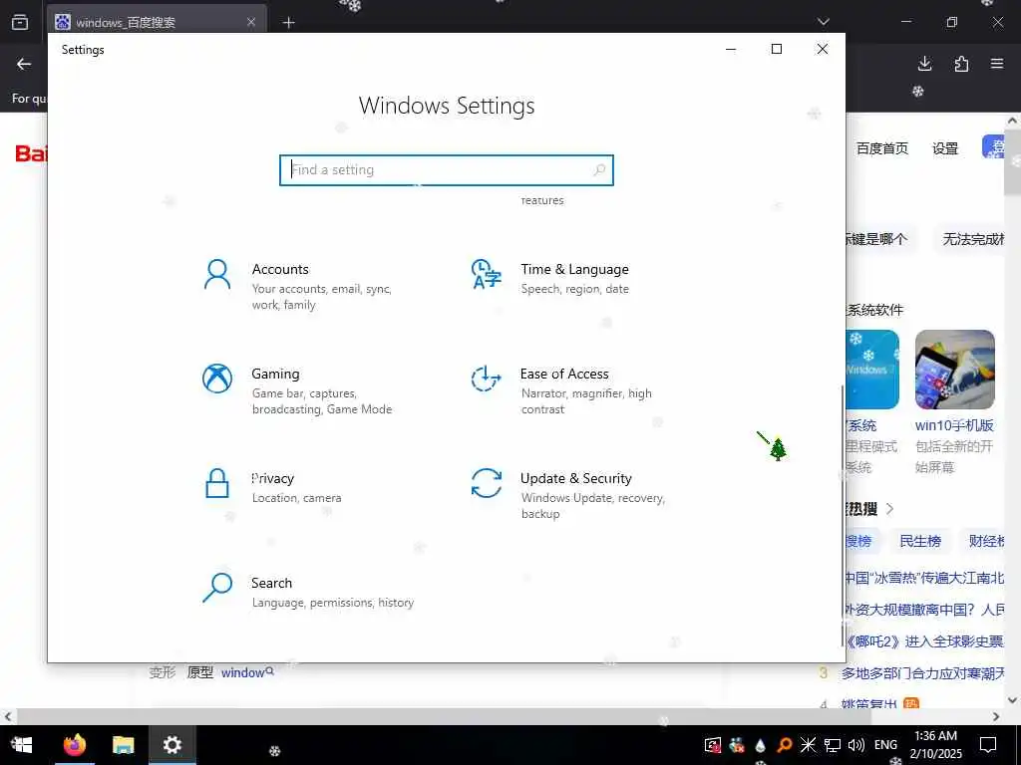Open the Gaming Xbox icon

coord(217,379)
